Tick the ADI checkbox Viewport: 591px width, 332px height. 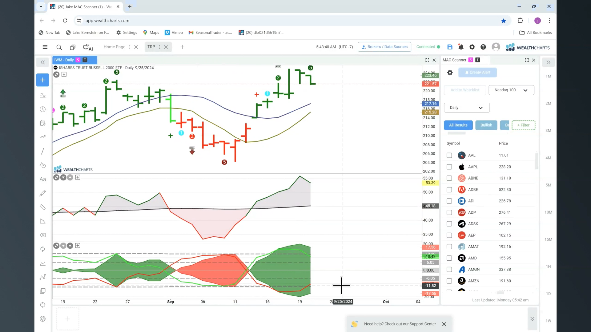click(x=449, y=201)
